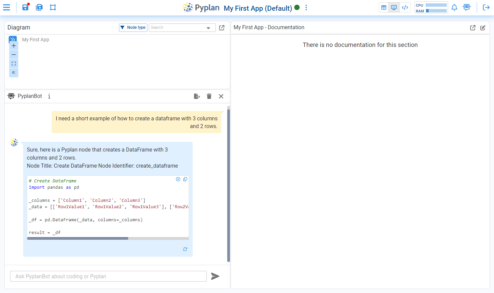Edit the documentation section
The image size is (494, 293).
tap(483, 28)
